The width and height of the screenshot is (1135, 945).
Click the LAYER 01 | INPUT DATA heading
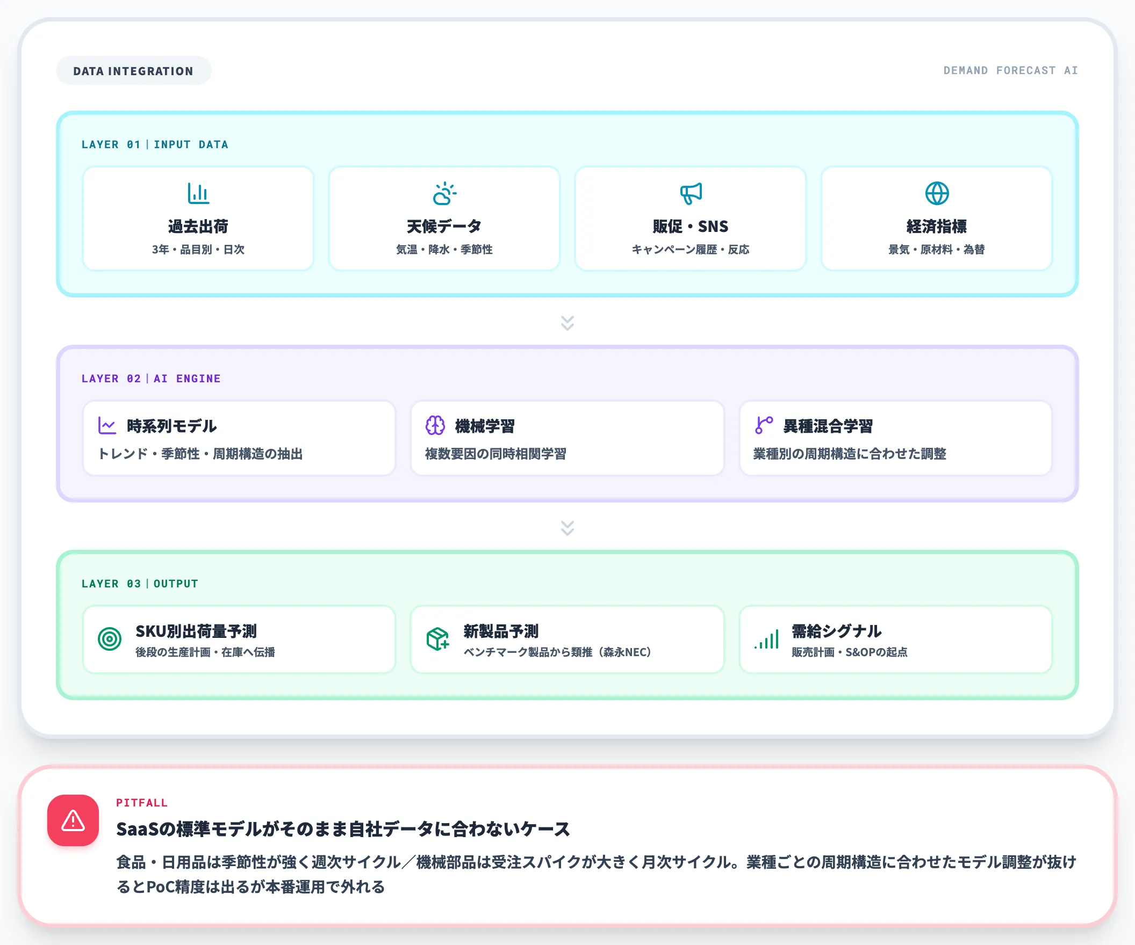tap(155, 145)
